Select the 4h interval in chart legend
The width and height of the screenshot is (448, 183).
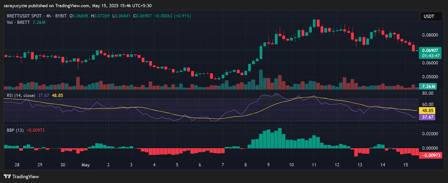pos(48,16)
